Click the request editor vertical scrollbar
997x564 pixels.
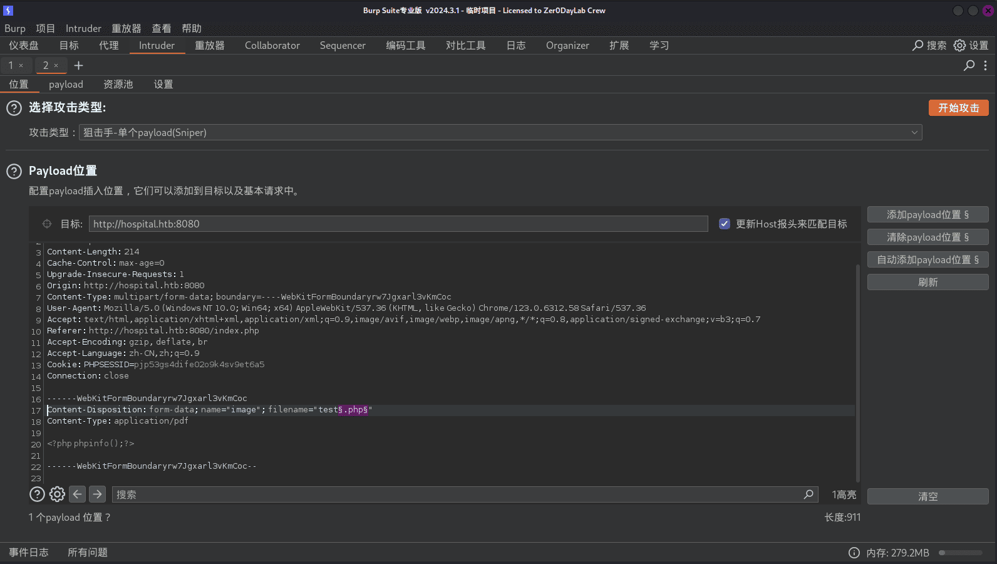[x=858, y=373]
